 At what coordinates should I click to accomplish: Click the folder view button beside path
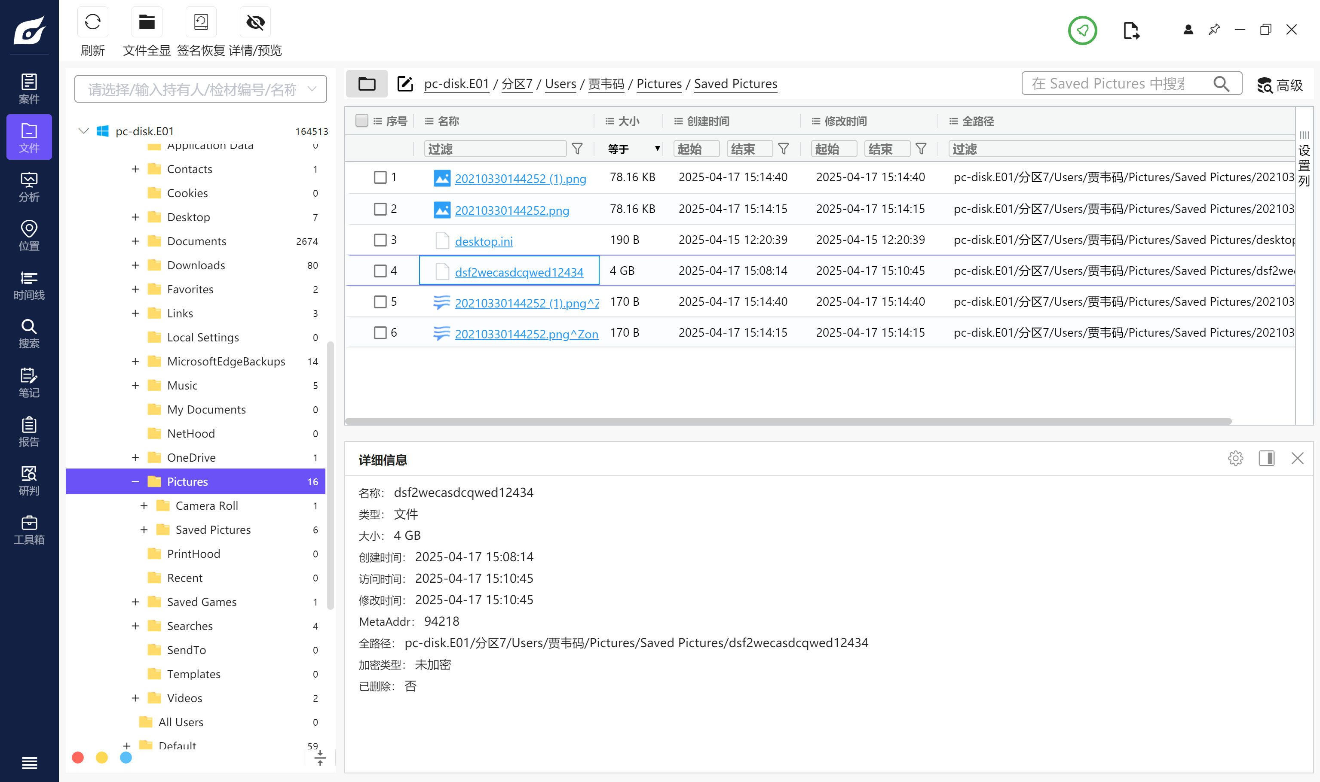[x=367, y=83]
